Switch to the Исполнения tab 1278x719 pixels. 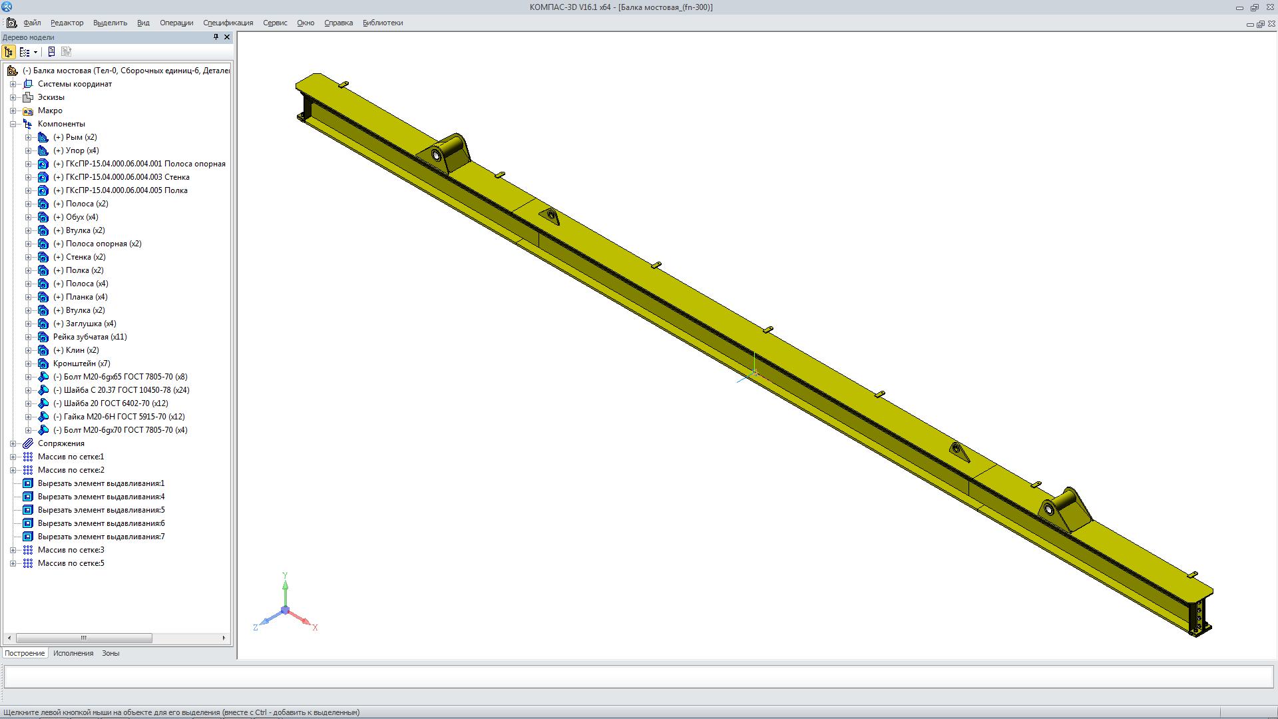73,653
